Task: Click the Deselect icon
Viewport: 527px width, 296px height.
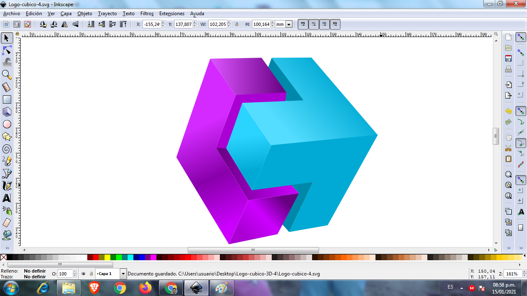Action: pyautogui.click(x=28, y=24)
